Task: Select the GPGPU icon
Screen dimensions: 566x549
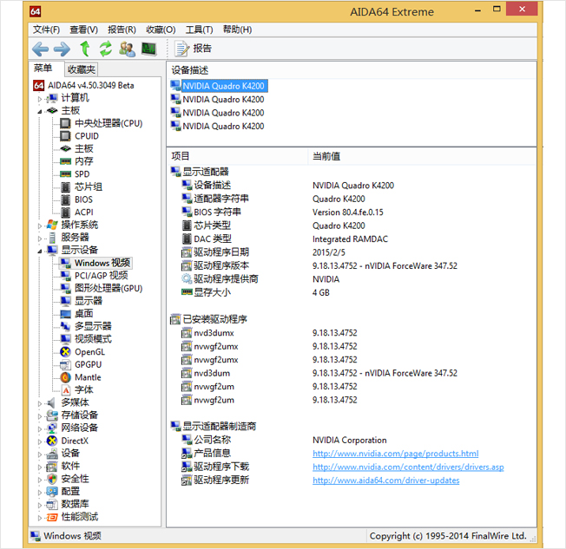Action: point(65,364)
